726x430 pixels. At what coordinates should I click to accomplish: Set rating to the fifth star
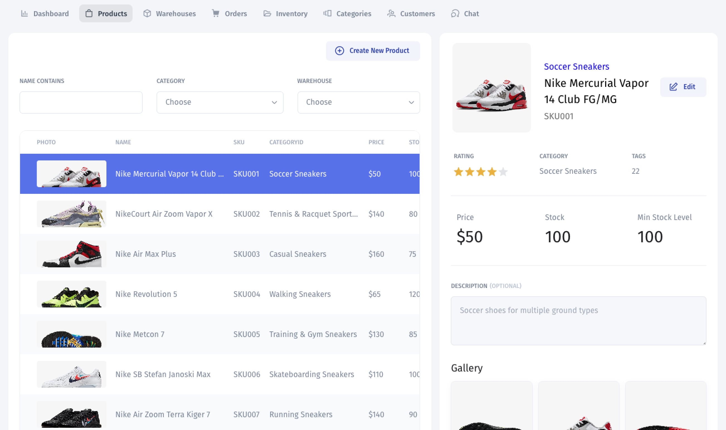503,172
